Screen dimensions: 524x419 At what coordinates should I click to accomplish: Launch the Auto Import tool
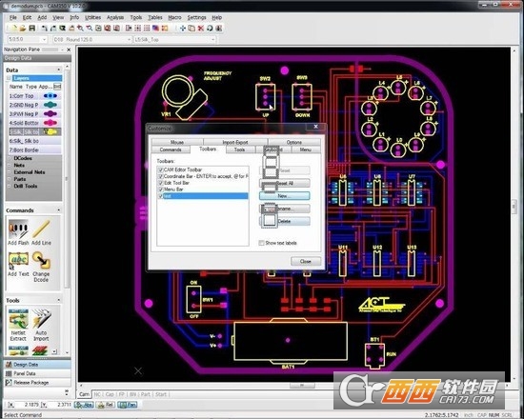point(41,325)
